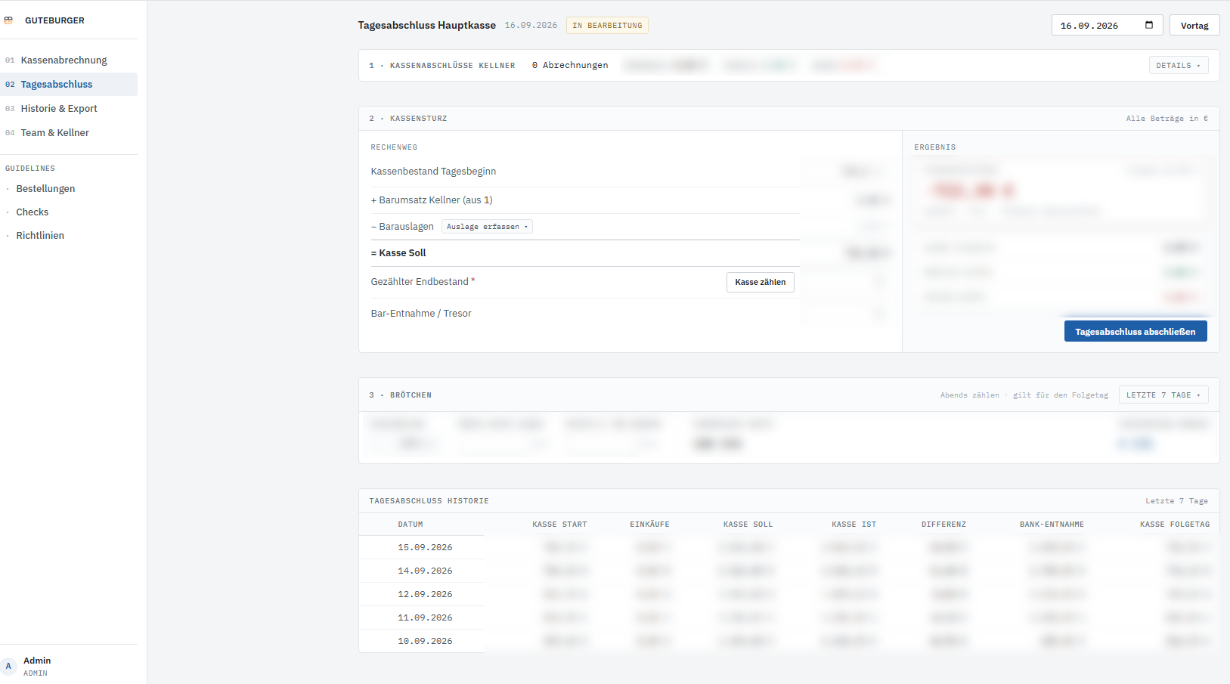Open Bestellungen guideline link

[45, 188]
